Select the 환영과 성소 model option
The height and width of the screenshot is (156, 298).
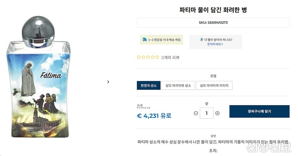[149, 85]
